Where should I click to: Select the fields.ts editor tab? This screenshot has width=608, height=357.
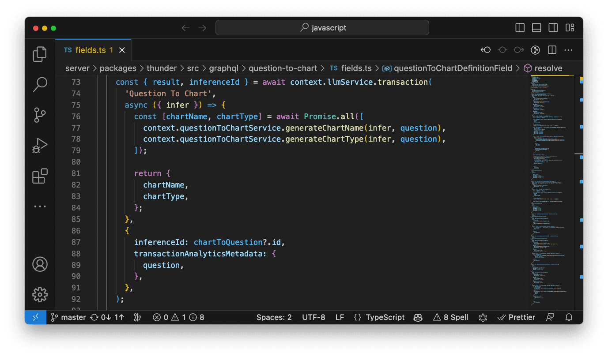pos(90,50)
